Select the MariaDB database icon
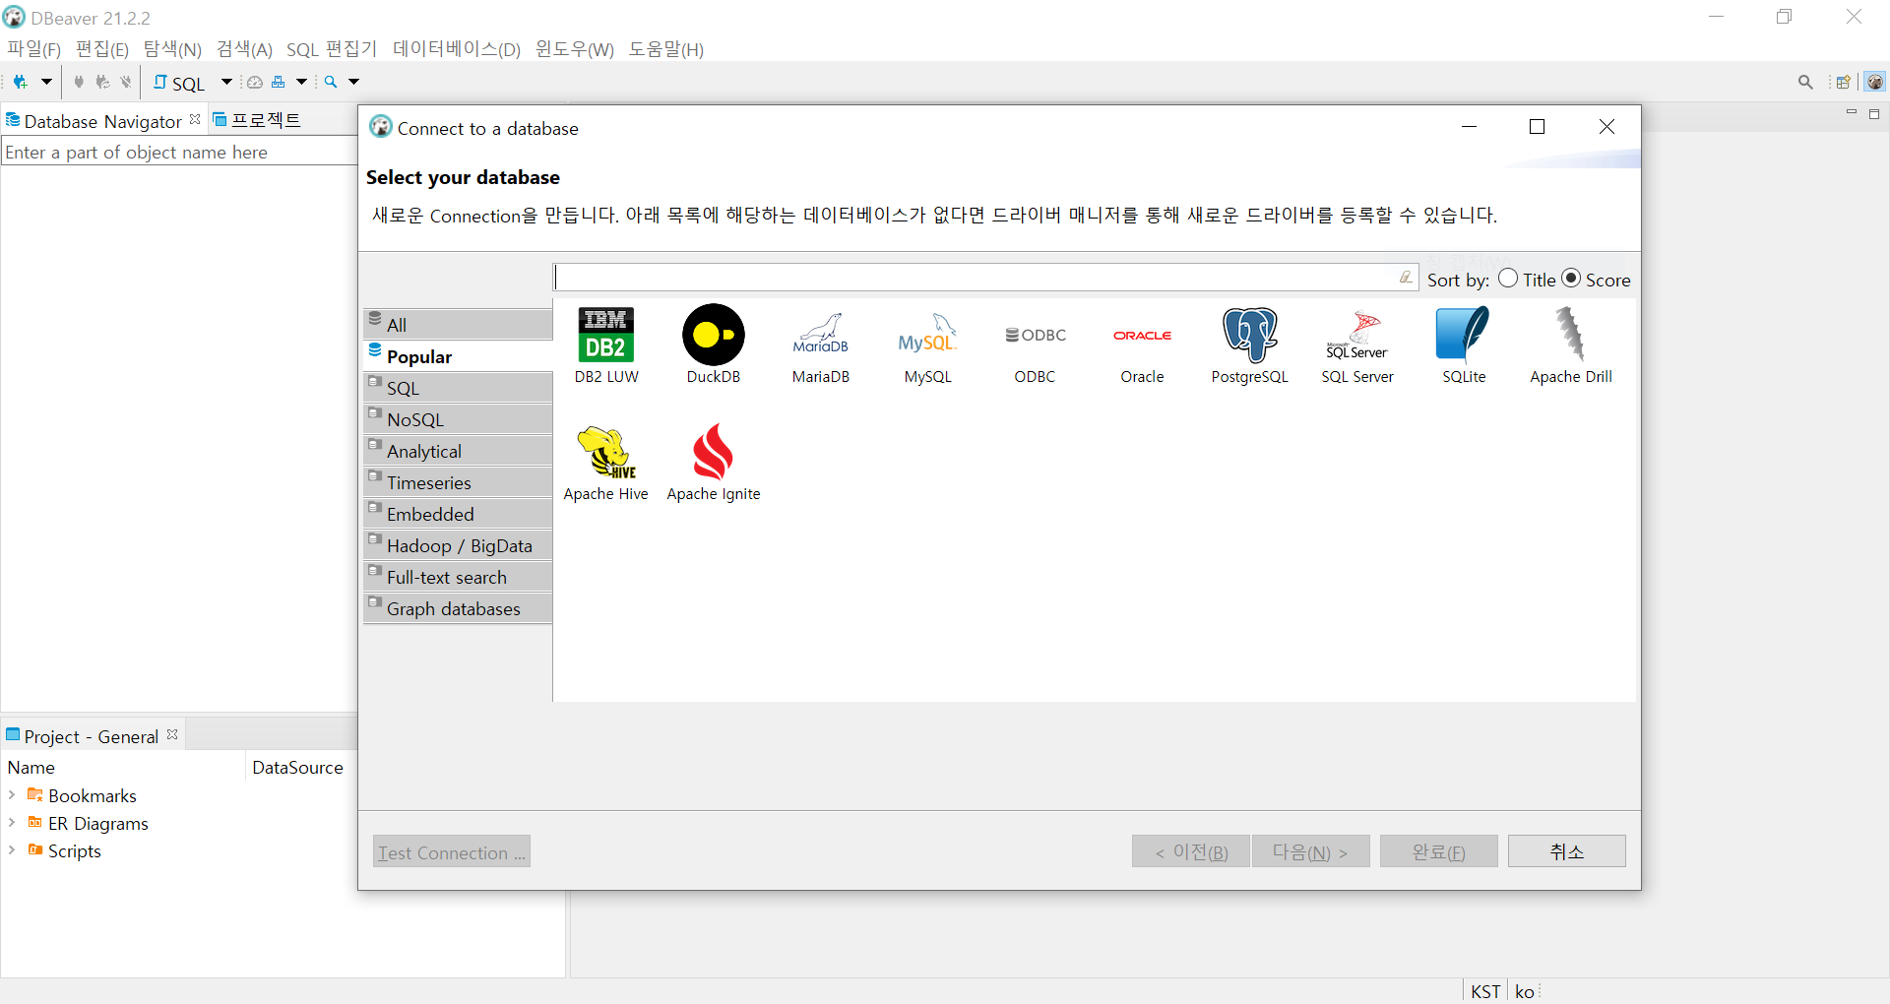This screenshot has width=1890, height=1004. click(x=821, y=335)
